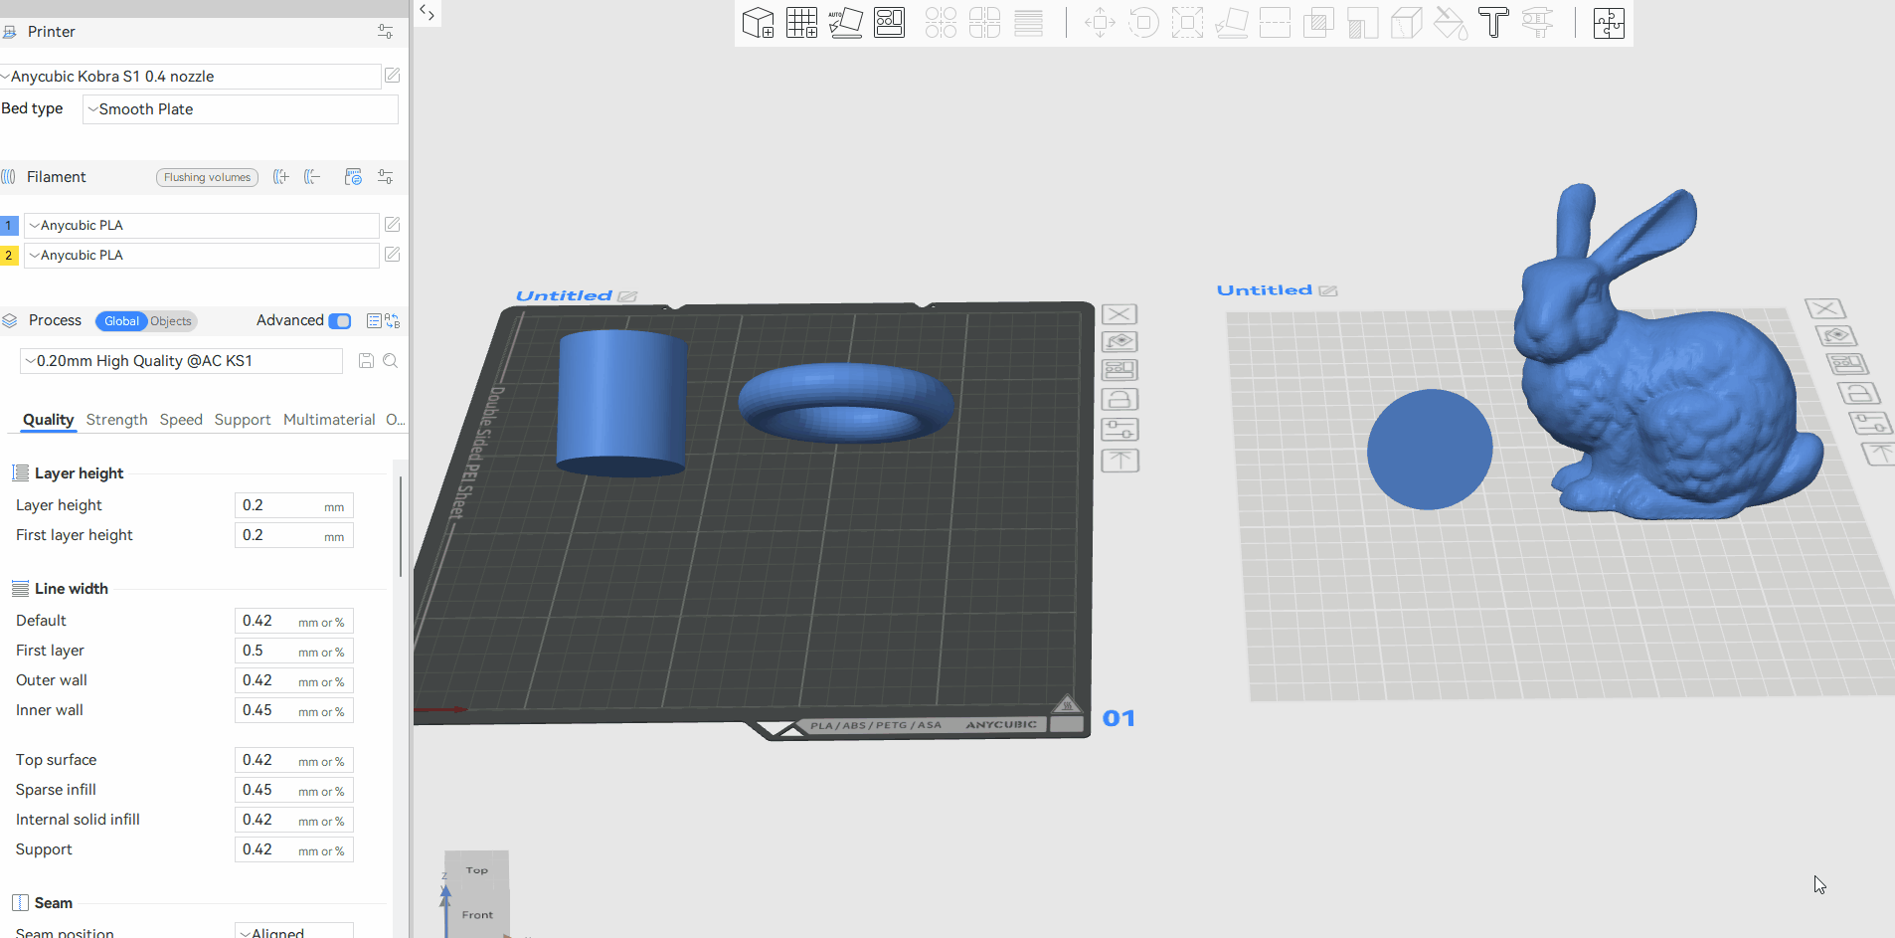The height and width of the screenshot is (938, 1895).
Task: Switch to Speed tab
Action: click(181, 420)
